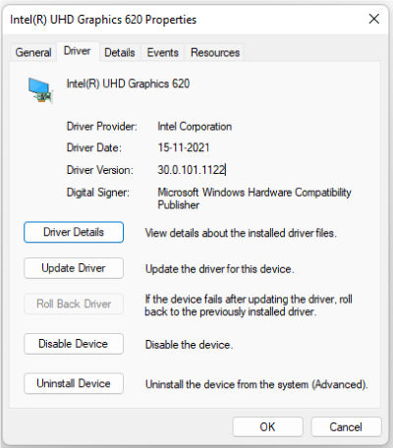
Task: Click the Driver Date label
Action: pos(94,147)
